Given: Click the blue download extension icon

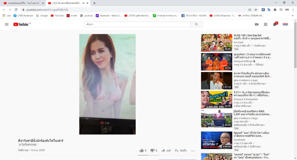Looking at the screenshot, I should [263, 10].
